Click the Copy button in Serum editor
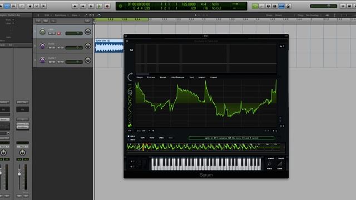The width and height of the screenshot is (356, 200). (x=142, y=138)
